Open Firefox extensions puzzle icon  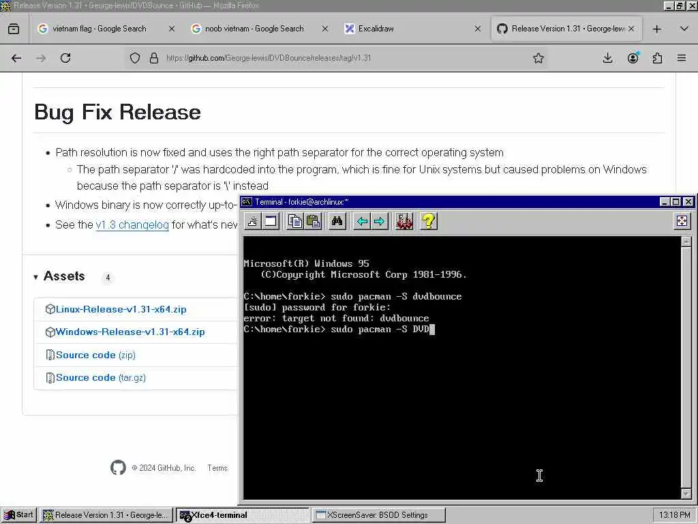click(658, 58)
